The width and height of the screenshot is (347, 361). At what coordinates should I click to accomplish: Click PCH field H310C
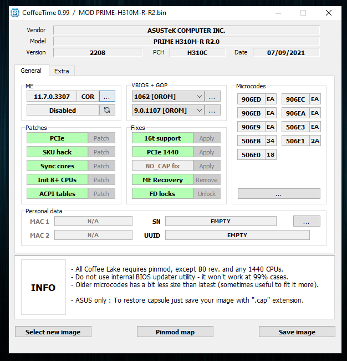197,53
